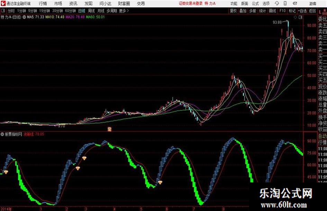Click the 特力A (日线) chart title
327x211 pixels.
[11, 17]
